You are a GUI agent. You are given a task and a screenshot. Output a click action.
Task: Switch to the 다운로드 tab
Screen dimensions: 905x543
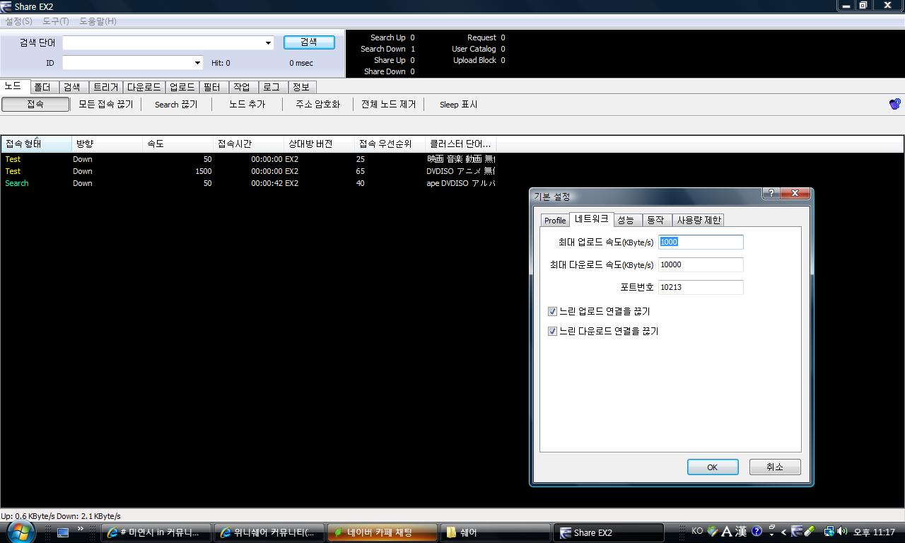[144, 87]
